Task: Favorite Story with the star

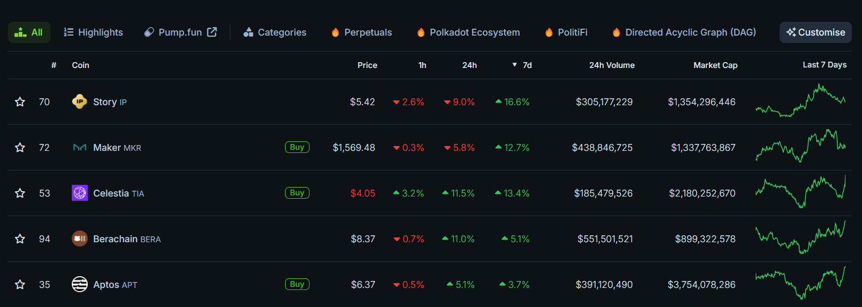Action: 20,101
